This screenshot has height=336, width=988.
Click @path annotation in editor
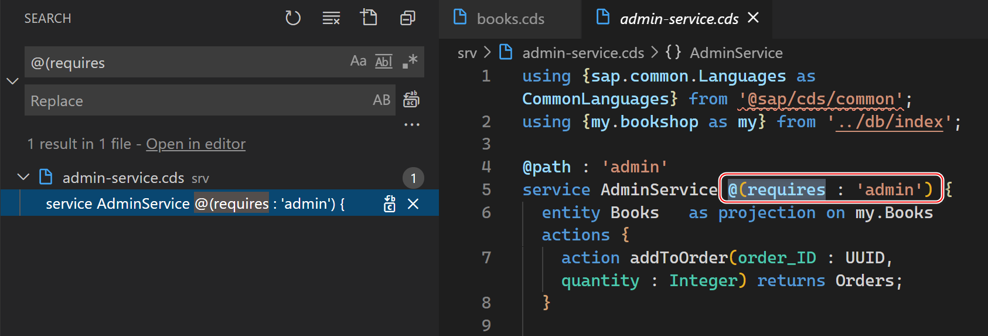(547, 167)
